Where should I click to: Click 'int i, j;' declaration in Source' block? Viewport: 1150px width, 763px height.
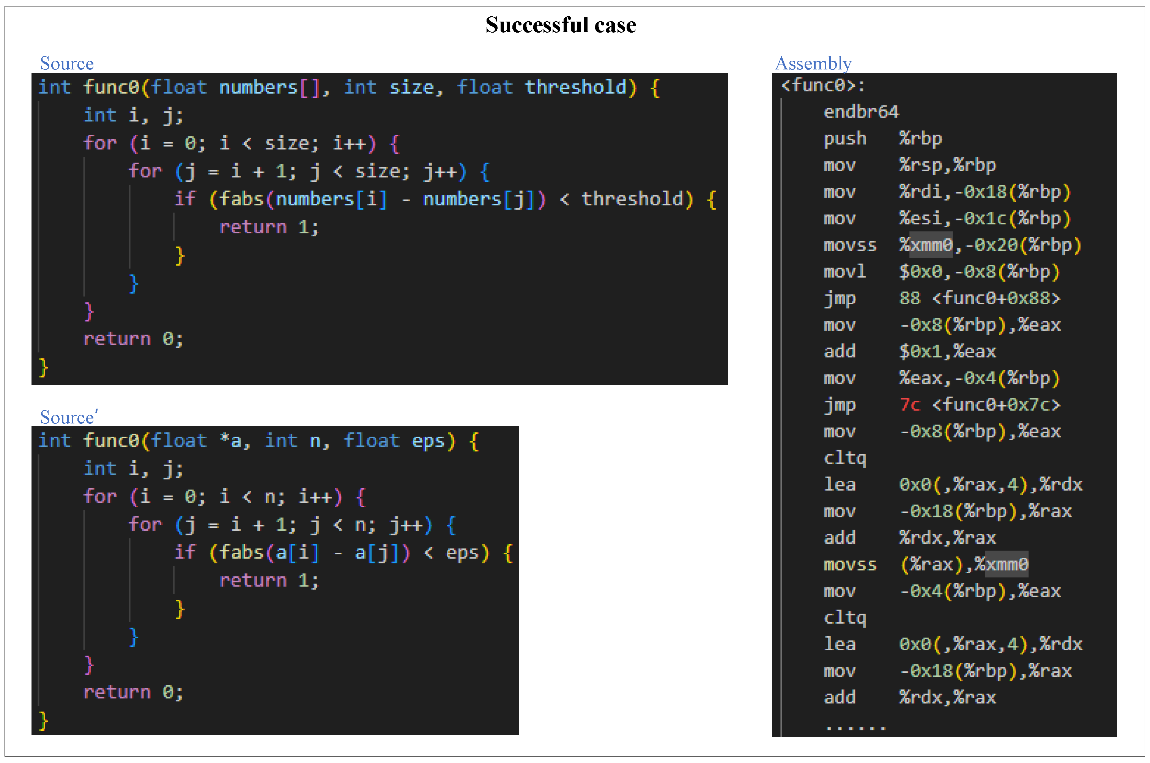(133, 469)
